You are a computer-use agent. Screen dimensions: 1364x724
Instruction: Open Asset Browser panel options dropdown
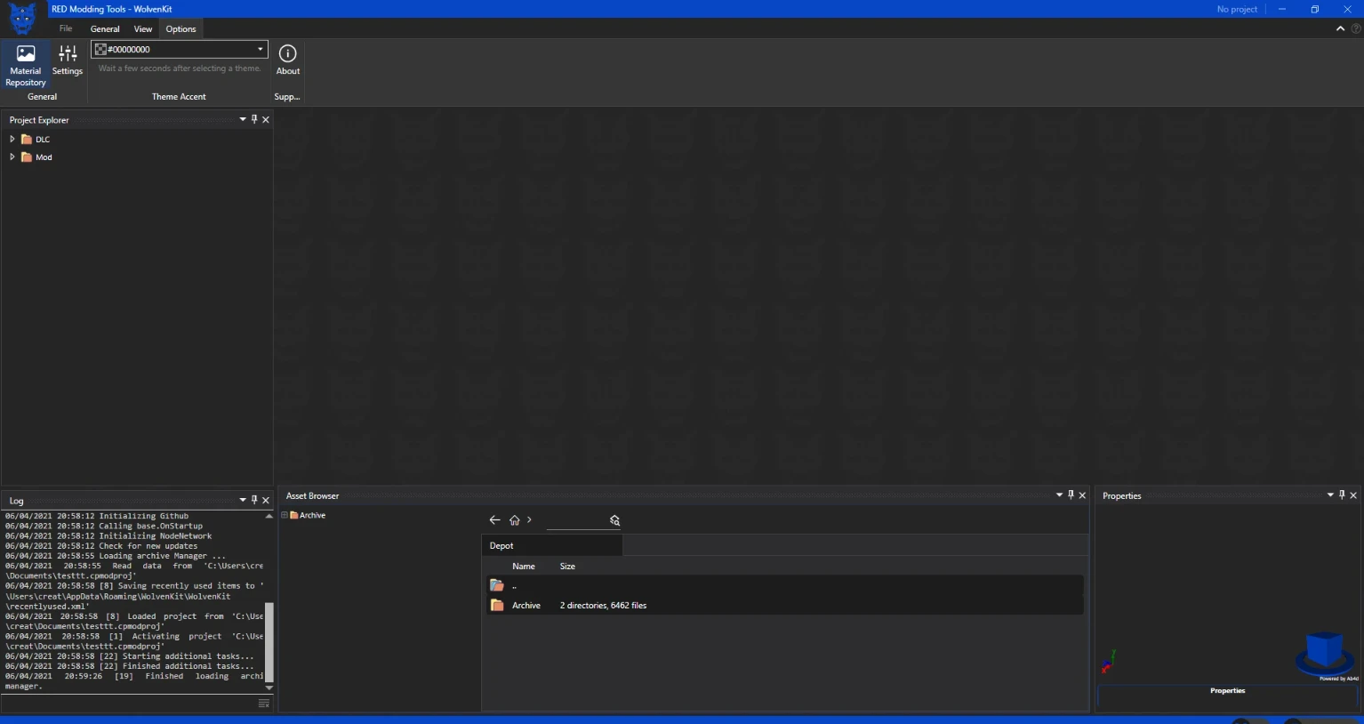click(x=1059, y=495)
